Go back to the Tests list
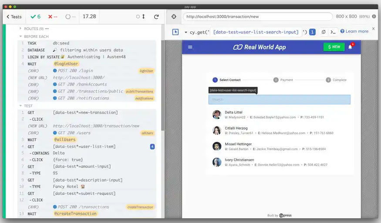This screenshot has width=381, height=223. point(14,17)
